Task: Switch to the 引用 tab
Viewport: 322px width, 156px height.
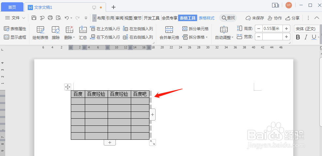Action: (x=110, y=18)
